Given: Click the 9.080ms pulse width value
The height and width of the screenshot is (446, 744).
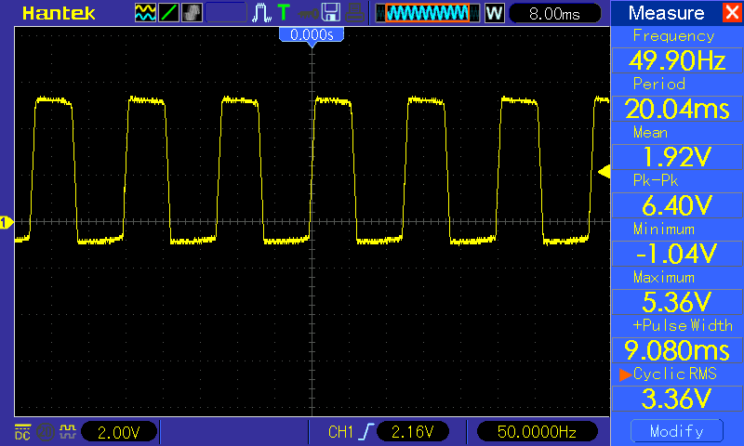Looking at the screenshot, I should pos(677,350).
